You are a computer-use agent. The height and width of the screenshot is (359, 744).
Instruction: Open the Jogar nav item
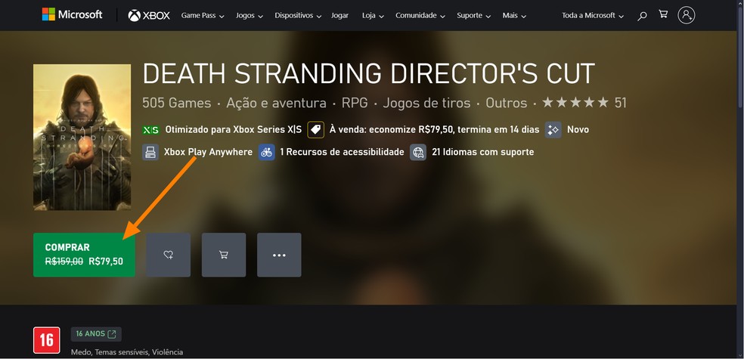[339, 16]
